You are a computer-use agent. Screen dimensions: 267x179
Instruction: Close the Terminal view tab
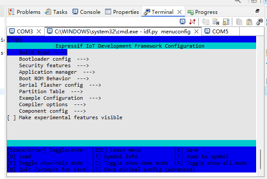[x=179, y=12]
